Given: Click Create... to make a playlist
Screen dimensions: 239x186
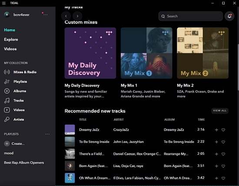Looking at the screenshot, I should pos(18,144).
